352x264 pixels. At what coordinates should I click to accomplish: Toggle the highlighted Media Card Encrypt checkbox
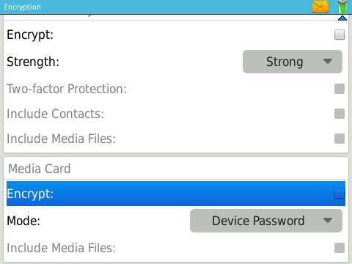[340, 194]
